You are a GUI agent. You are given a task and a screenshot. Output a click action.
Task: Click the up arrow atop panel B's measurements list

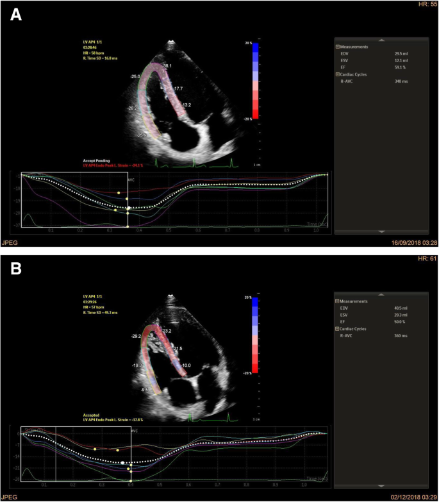381,294
